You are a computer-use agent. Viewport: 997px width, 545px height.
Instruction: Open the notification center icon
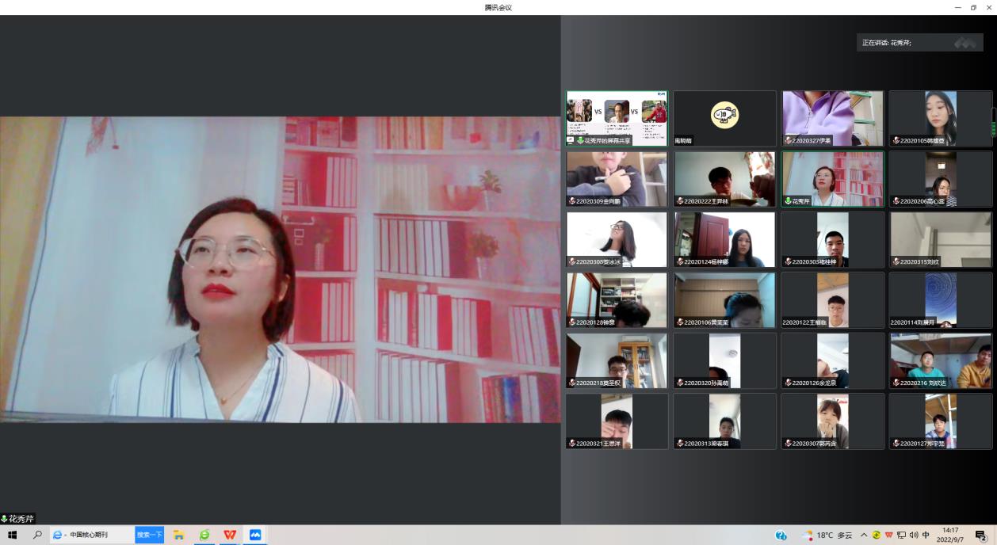(980, 535)
